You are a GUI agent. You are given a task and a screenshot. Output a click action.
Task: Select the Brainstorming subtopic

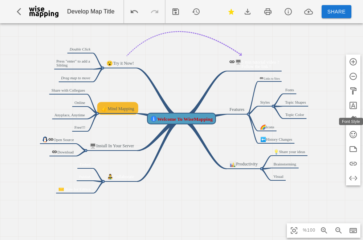coord(285,164)
